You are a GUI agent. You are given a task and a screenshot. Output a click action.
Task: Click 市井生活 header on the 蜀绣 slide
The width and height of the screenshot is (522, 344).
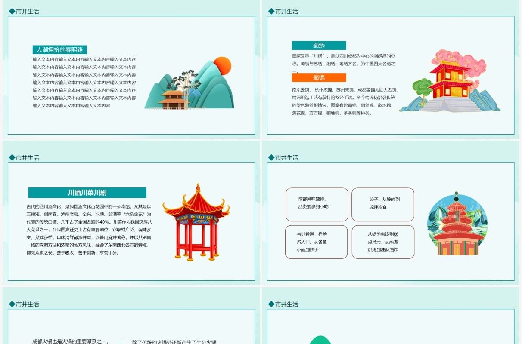click(x=283, y=12)
